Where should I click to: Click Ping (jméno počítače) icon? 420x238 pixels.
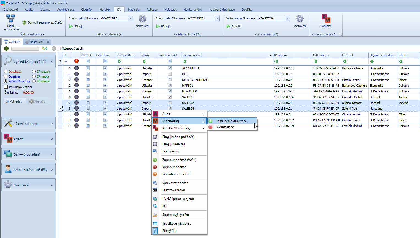[155, 137]
